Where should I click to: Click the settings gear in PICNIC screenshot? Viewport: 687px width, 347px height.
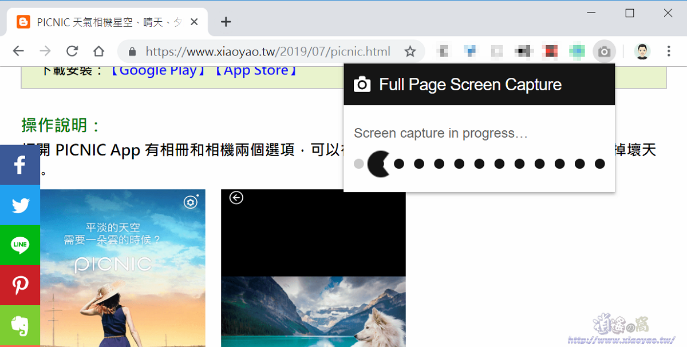[x=190, y=202]
